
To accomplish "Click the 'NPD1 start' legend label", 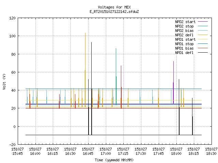I will tap(185, 39).
